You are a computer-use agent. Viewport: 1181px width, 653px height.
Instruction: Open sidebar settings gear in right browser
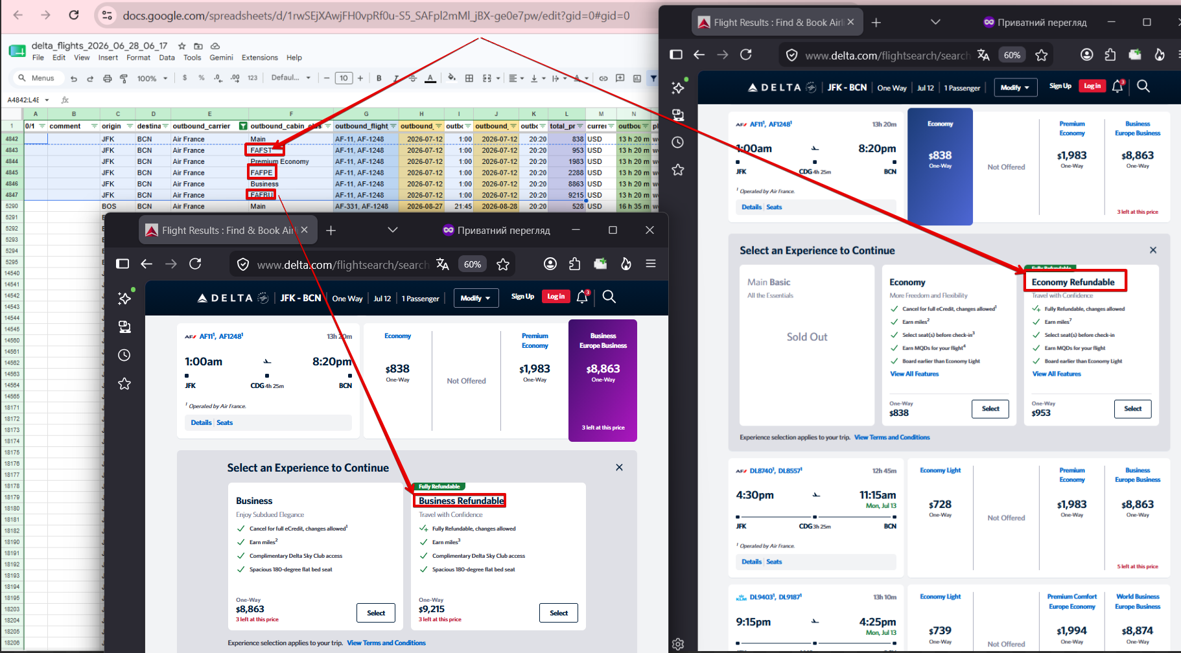[678, 644]
